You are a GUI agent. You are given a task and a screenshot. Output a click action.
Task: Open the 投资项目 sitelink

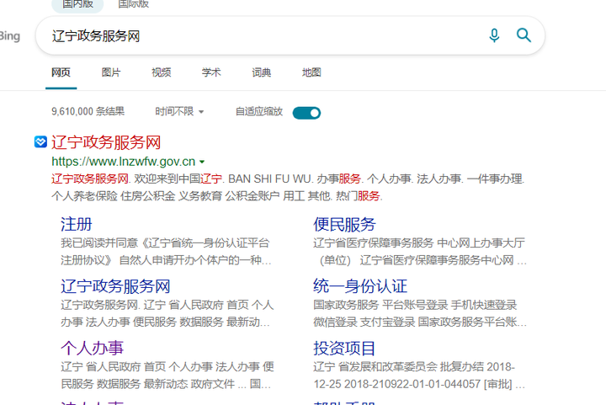pyautogui.click(x=344, y=349)
